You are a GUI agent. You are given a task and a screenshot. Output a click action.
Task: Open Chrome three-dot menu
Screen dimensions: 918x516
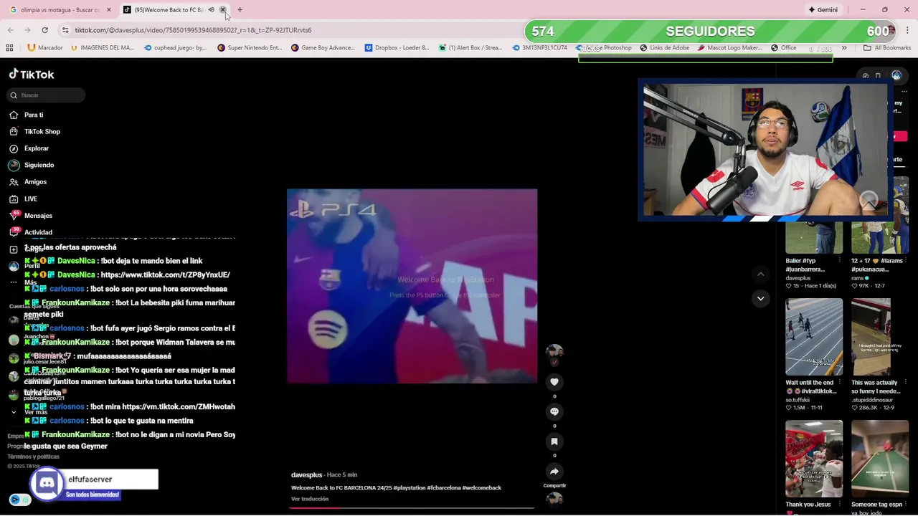(907, 30)
